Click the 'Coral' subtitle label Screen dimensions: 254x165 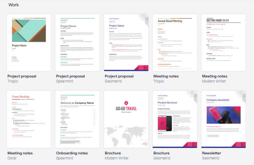[12, 158]
